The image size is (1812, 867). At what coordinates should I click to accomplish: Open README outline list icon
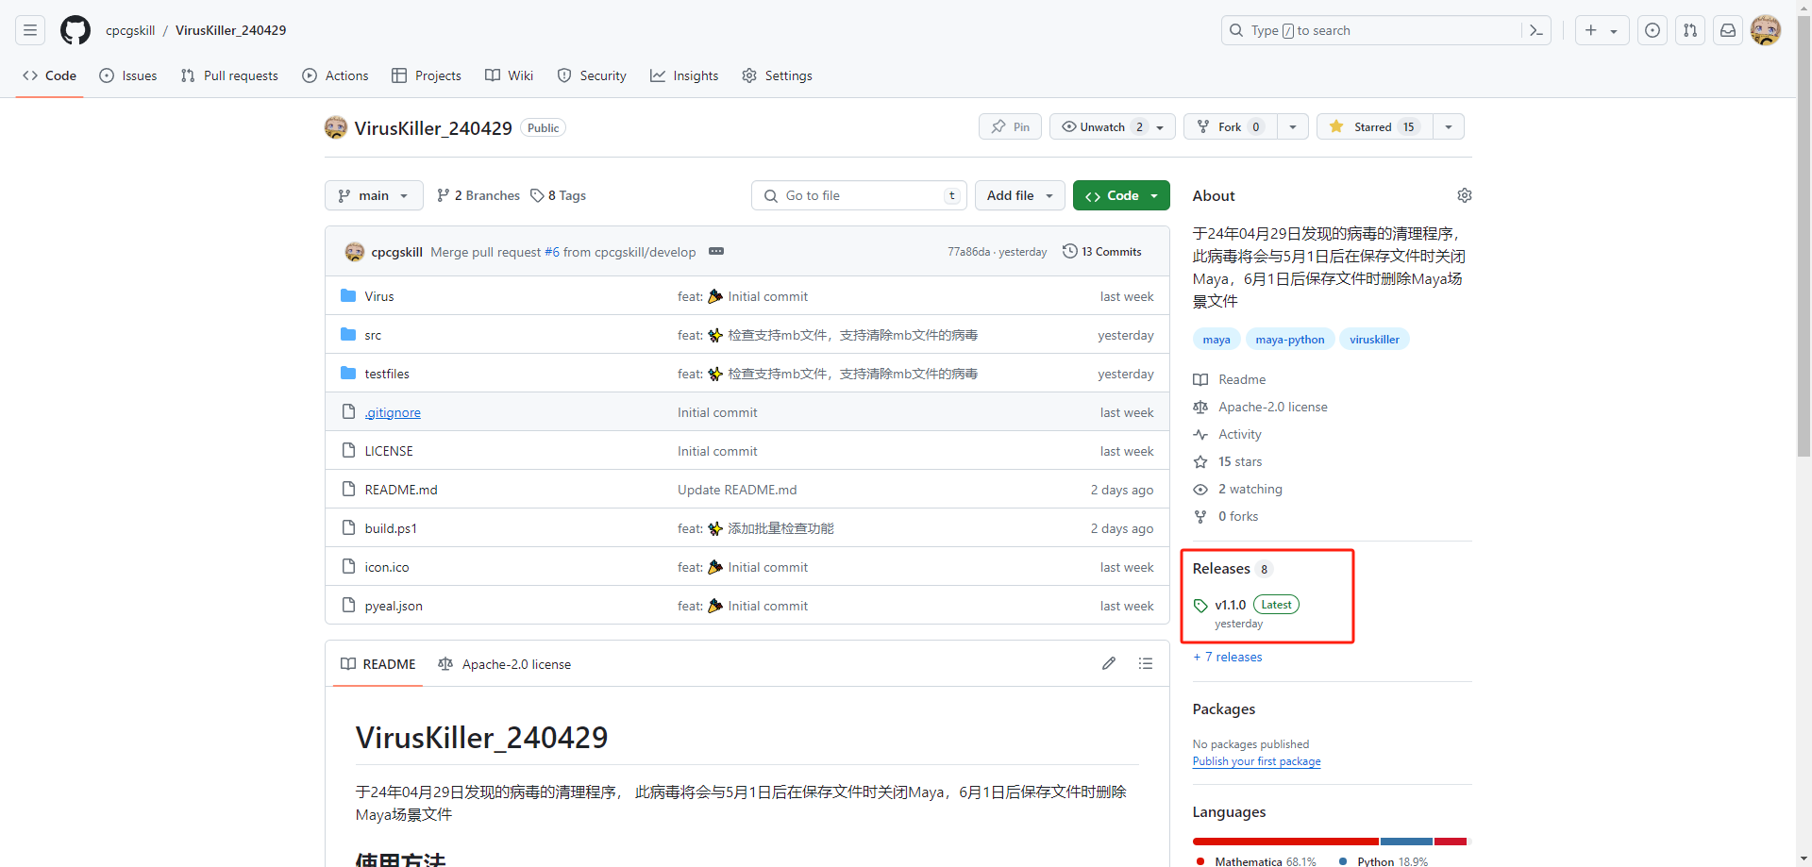[x=1146, y=663]
